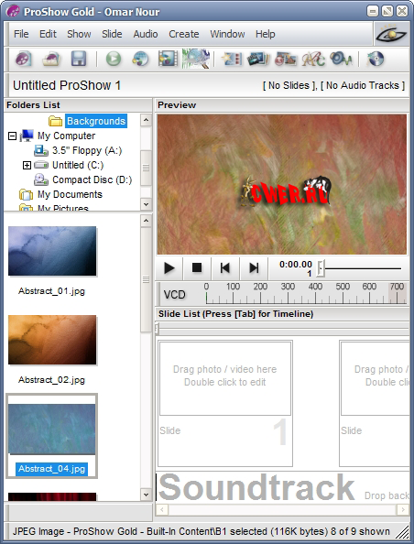The height and width of the screenshot is (544, 414).
Task: Click the 'Abstract_01.jpg' file name
Action: tap(51, 291)
